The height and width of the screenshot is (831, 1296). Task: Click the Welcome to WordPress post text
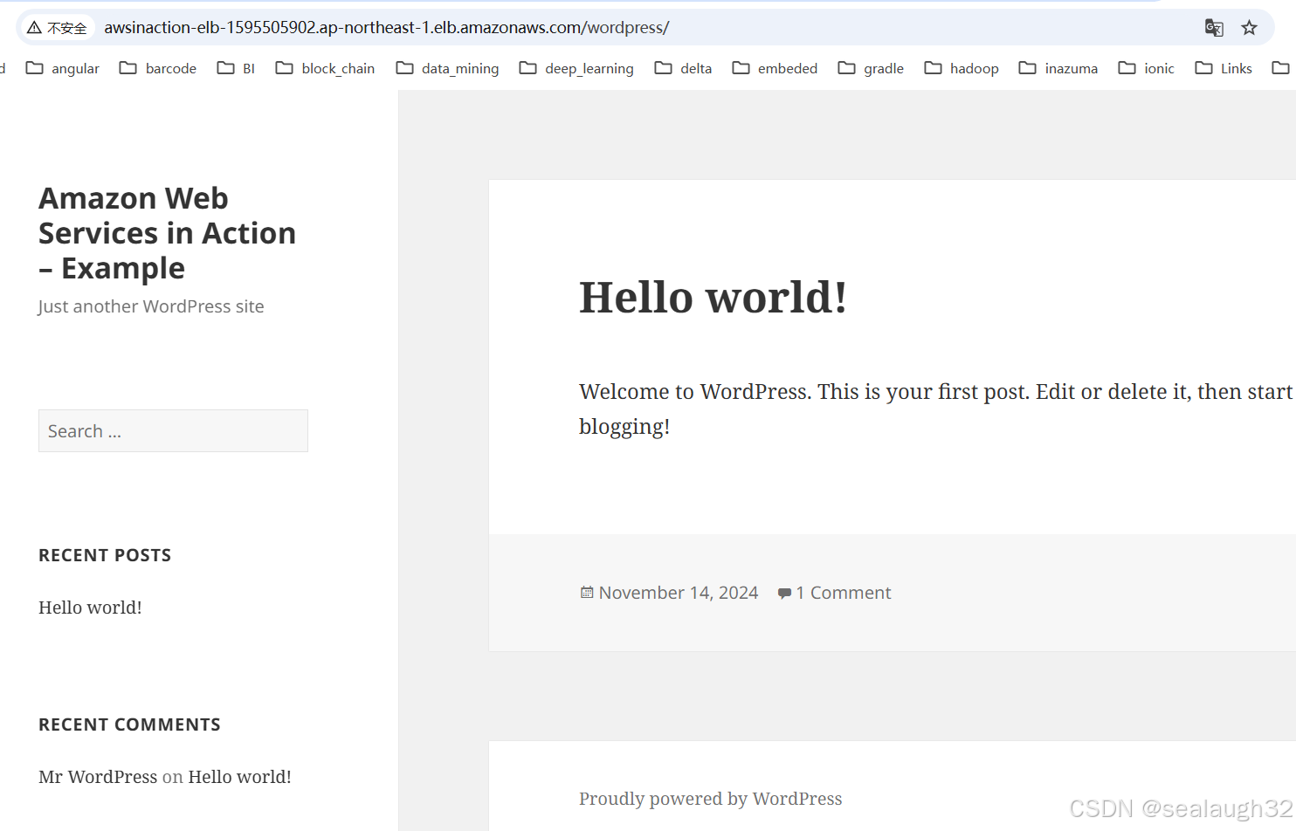click(x=935, y=409)
